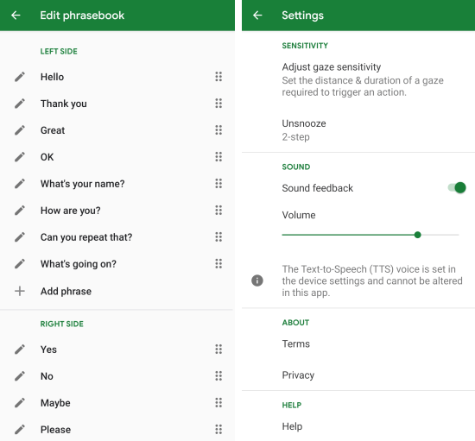
Task: Select the Maybe phrase text
Action: pyautogui.click(x=55, y=403)
